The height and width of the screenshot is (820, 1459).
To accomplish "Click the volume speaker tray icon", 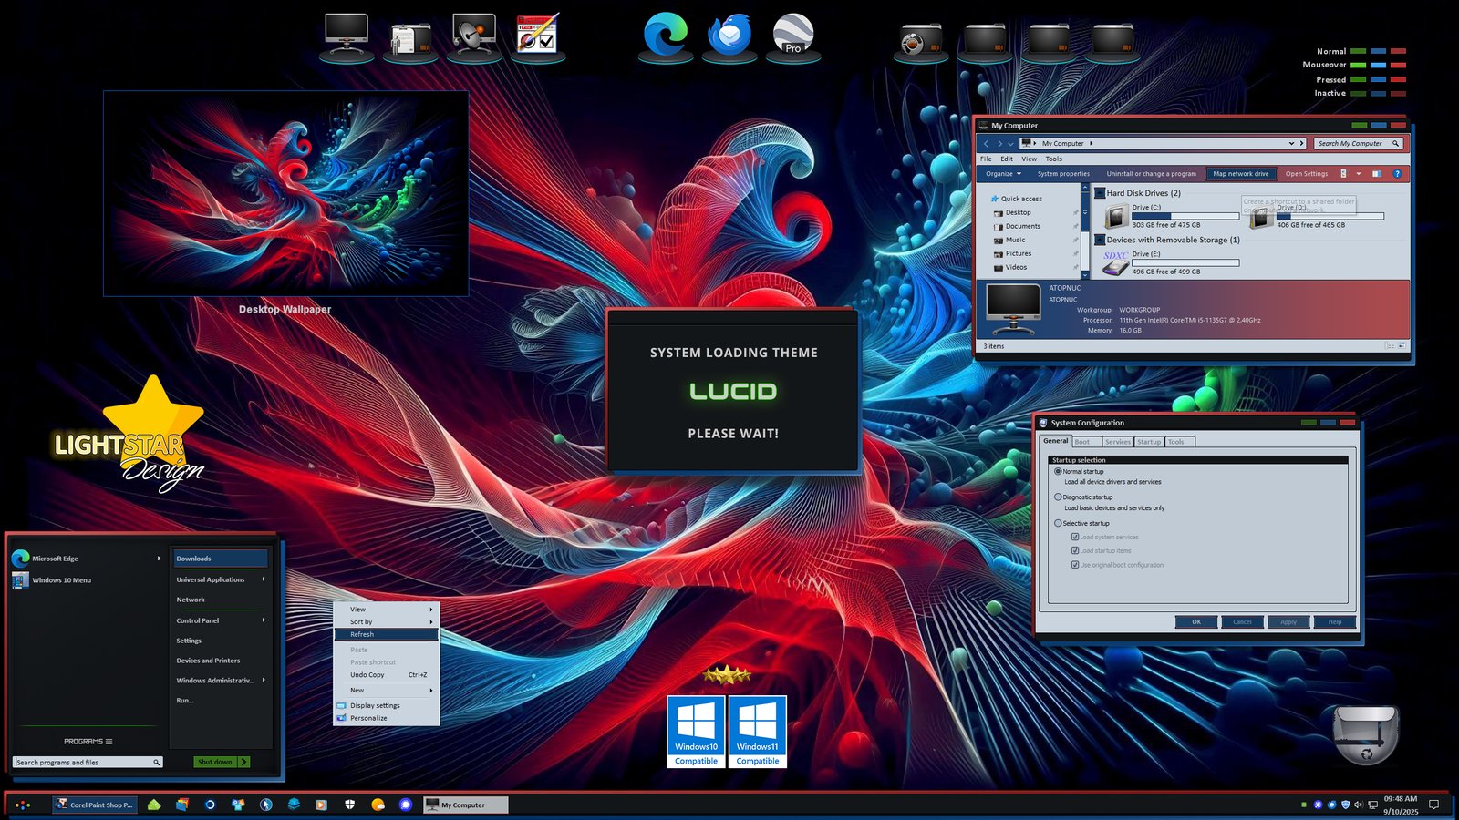I will (x=1358, y=805).
